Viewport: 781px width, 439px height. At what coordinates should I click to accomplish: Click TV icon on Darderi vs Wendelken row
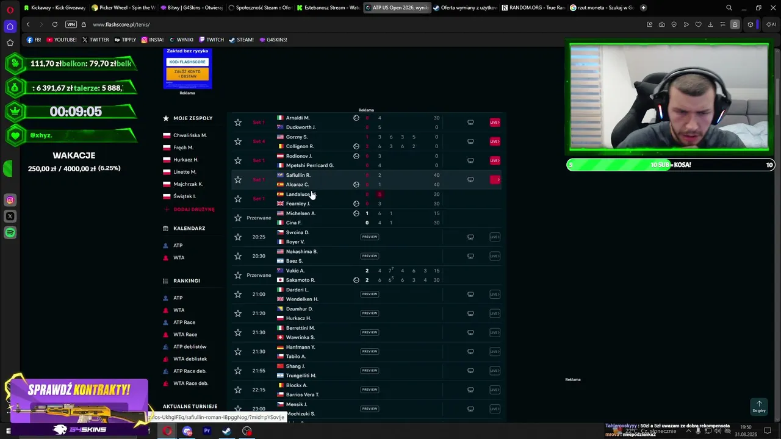tap(470, 294)
